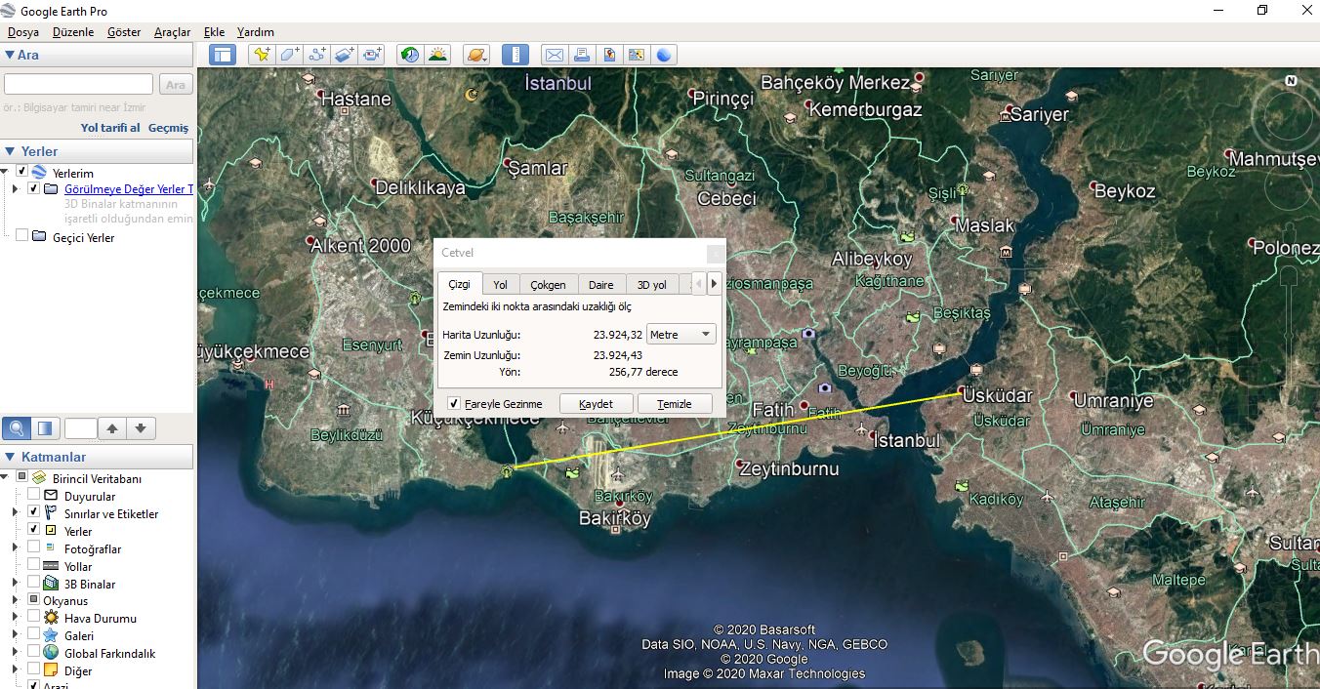Expand the Görülmeye Değer Yerler folder
Image resolution: width=1320 pixels, height=689 pixels.
pyautogui.click(x=15, y=189)
